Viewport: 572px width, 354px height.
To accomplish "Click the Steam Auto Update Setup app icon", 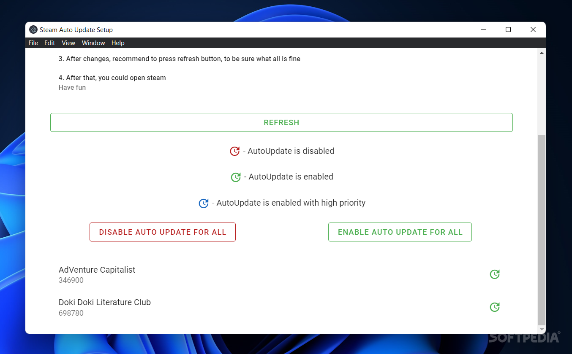I will click(33, 29).
